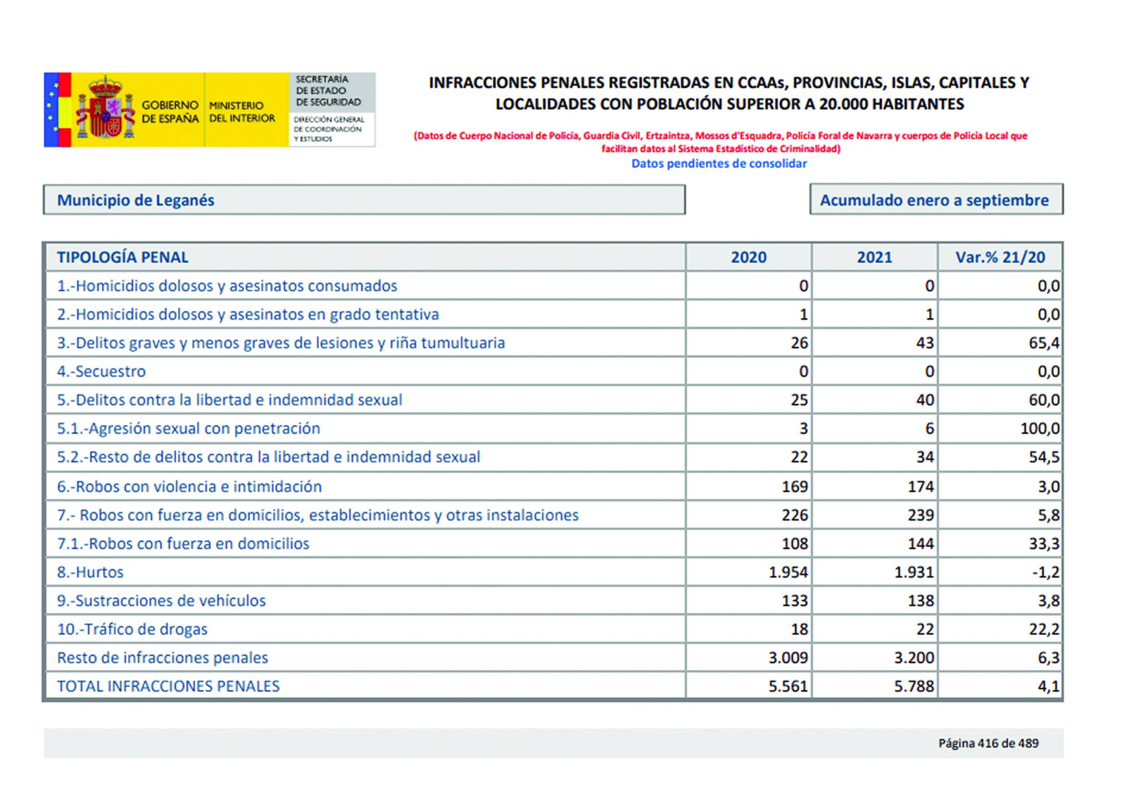This screenshot has height=808, width=1134.
Task: Click the 2020 column header
Action: click(749, 257)
